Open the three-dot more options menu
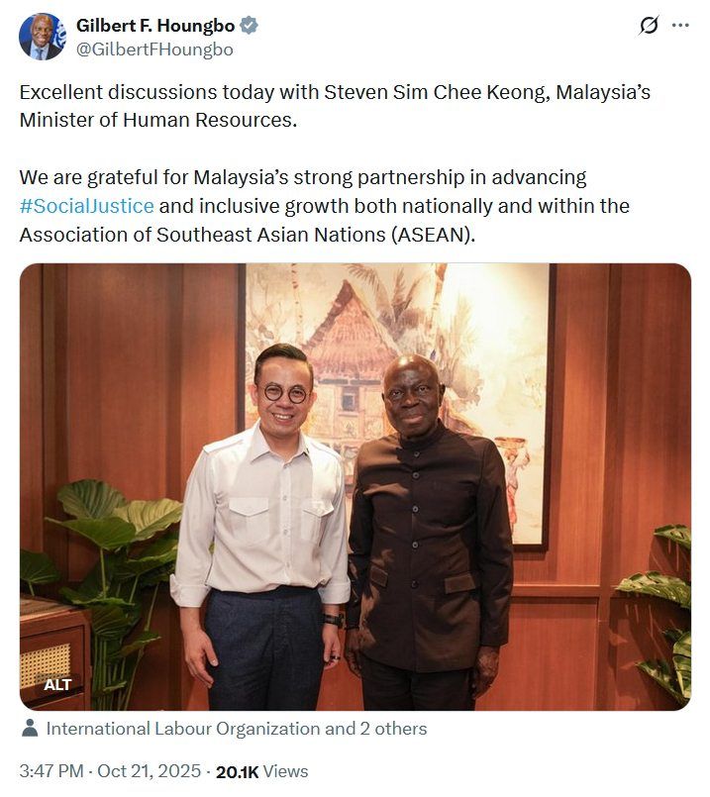Viewport: 710px width, 797px height. point(680,25)
